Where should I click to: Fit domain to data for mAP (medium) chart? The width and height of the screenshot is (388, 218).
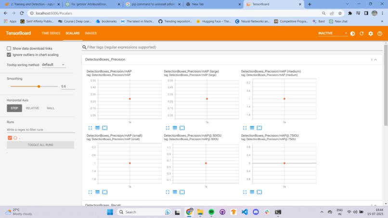pyautogui.click(x=259, y=128)
